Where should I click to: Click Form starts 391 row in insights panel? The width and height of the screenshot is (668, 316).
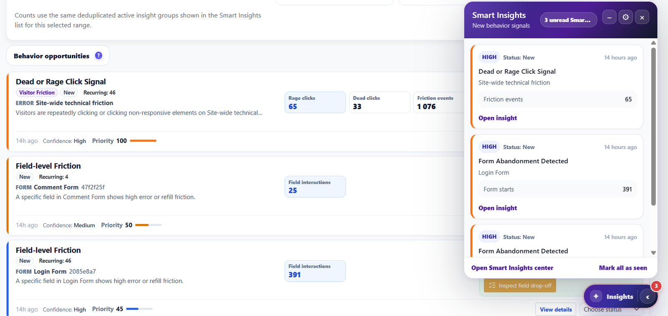557,189
